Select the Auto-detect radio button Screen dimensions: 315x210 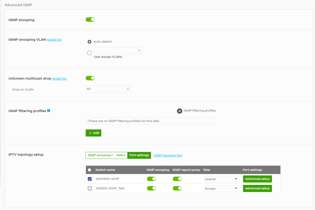89,42
